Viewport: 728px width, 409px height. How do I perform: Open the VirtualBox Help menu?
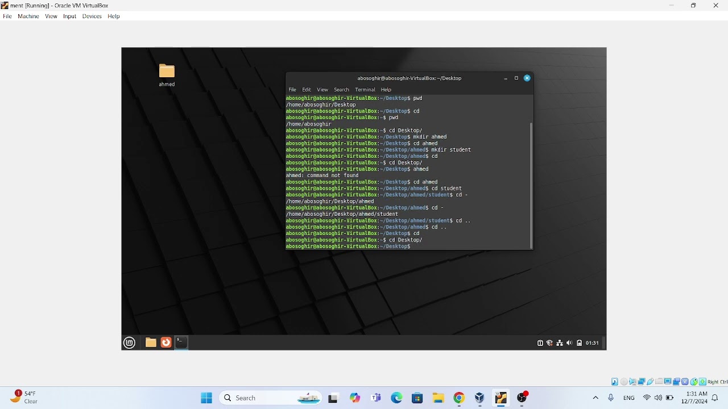tap(114, 16)
